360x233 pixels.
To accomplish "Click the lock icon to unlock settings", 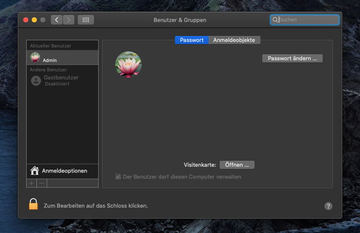I will coord(33,205).
